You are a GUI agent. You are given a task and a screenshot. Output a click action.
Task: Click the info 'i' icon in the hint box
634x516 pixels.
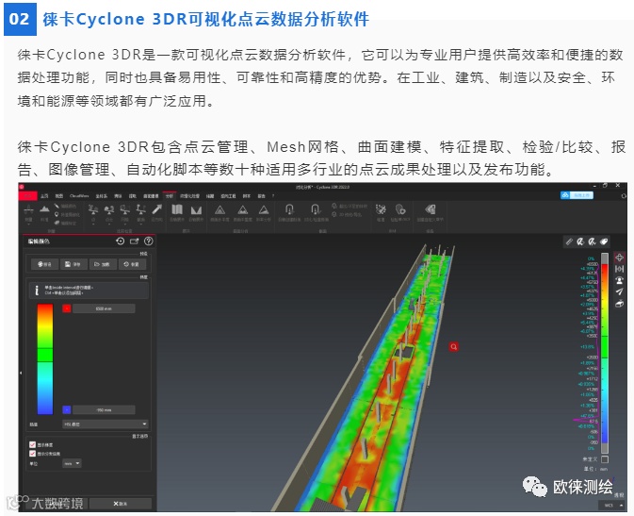(37, 290)
